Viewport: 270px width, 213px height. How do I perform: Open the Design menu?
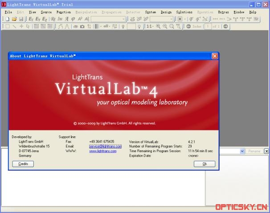(x=166, y=12)
